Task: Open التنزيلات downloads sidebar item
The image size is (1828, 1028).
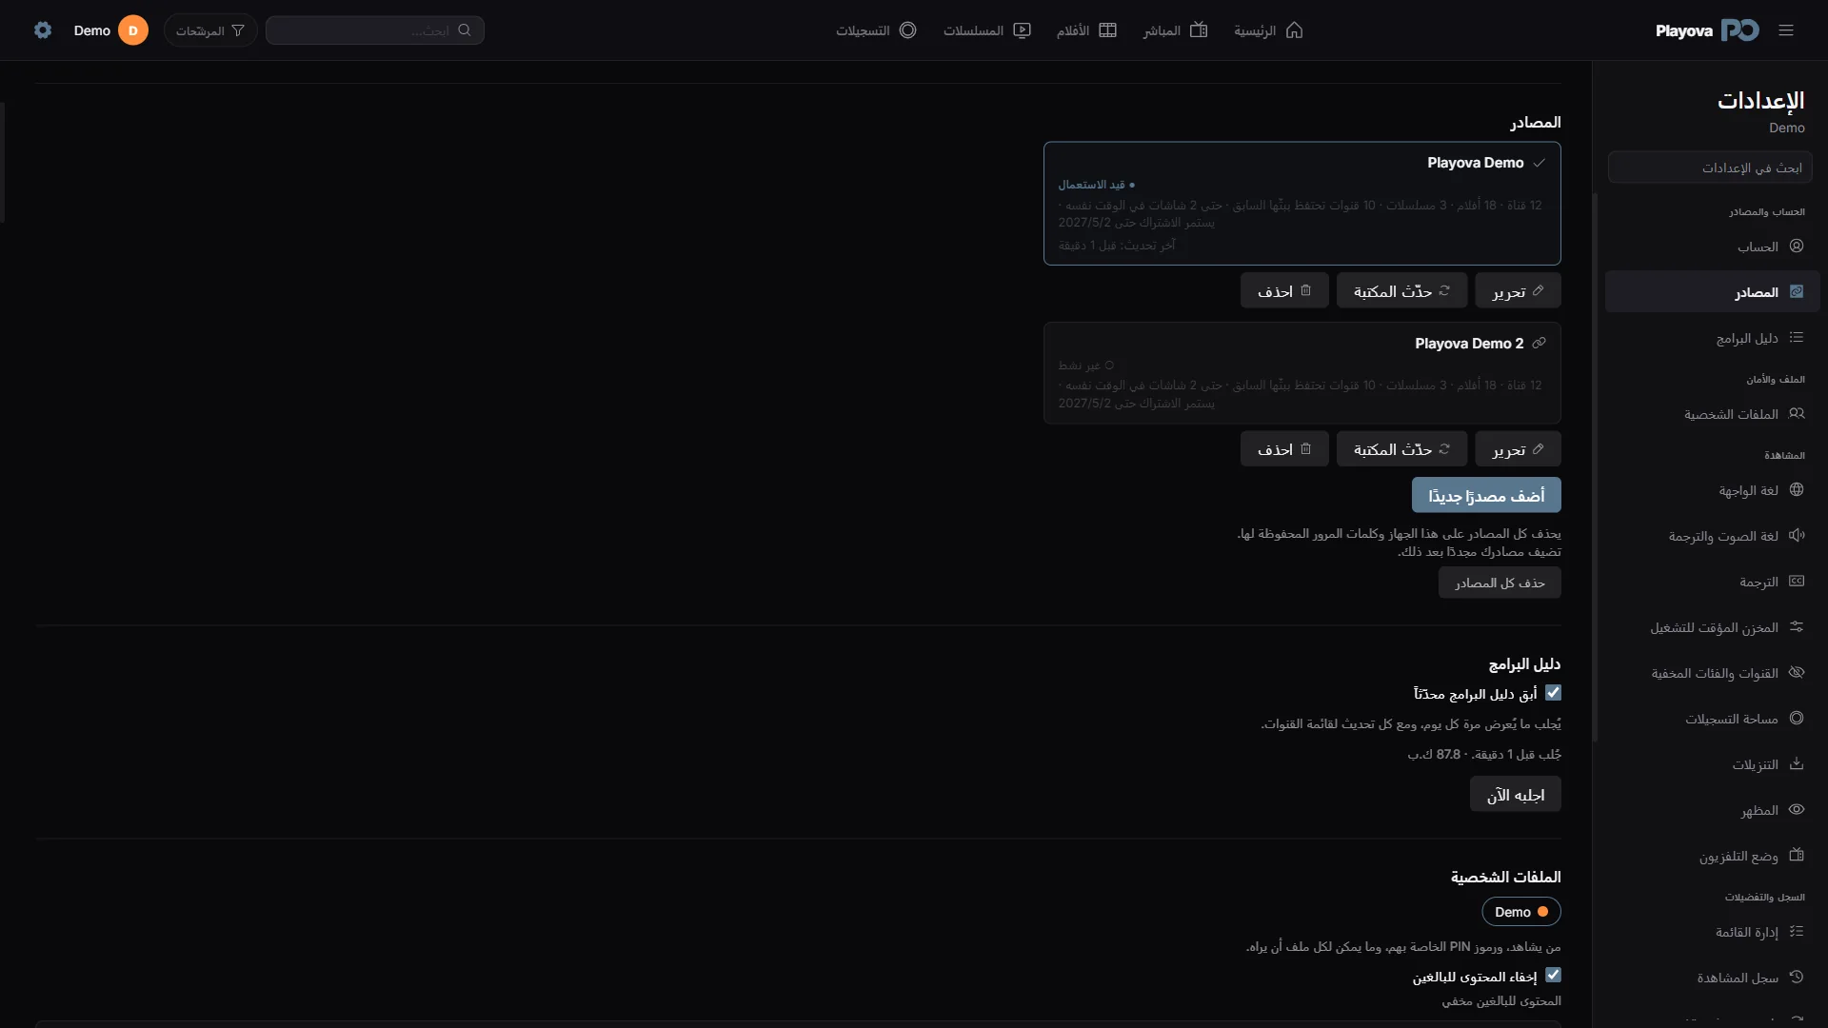Action: [1713, 764]
